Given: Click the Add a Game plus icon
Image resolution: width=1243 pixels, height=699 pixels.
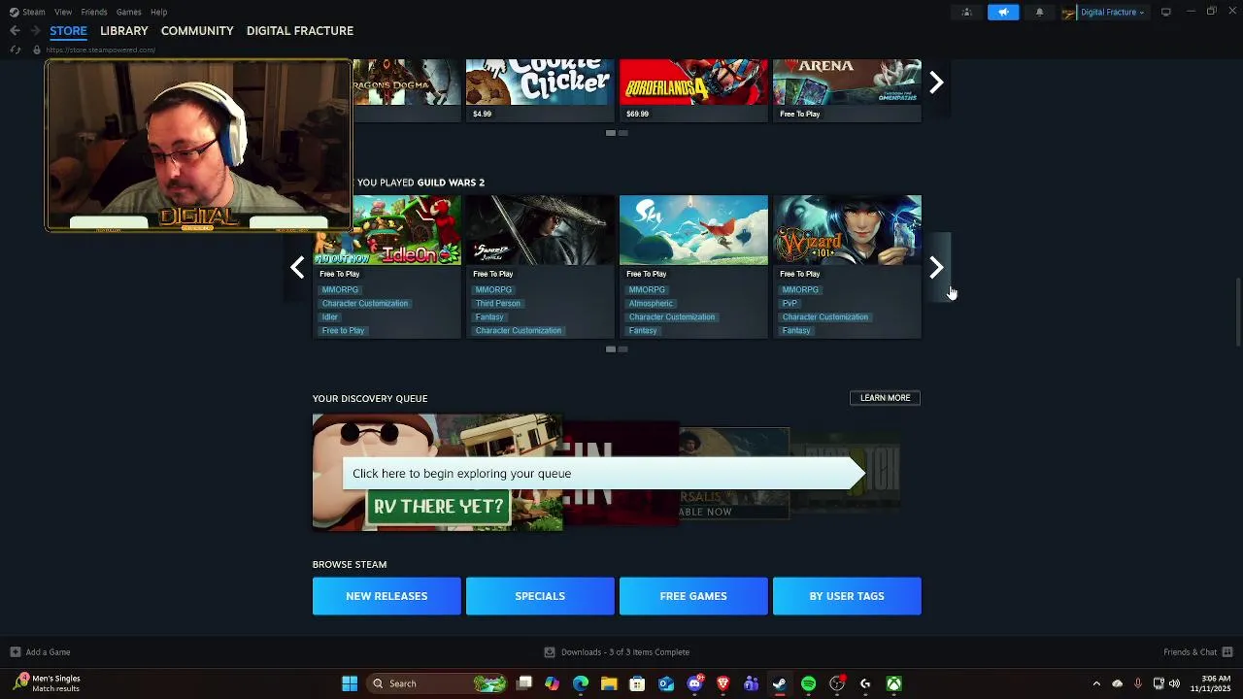Looking at the screenshot, I should (x=15, y=652).
